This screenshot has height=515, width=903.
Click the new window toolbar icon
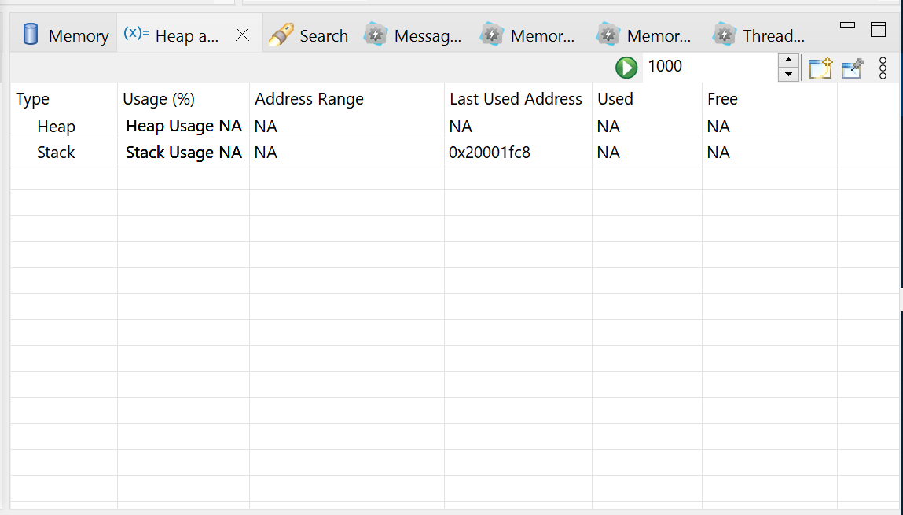tap(820, 68)
